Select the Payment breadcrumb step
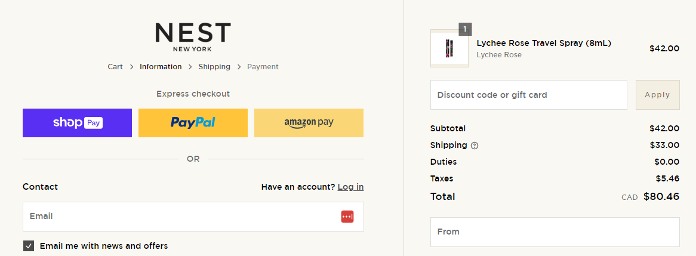Viewport: 696px width, 256px height. pos(263,67)
